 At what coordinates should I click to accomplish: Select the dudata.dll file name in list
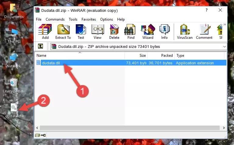point(51,63)
